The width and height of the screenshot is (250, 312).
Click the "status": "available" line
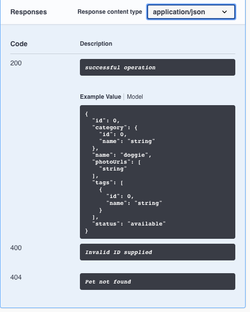(x=129, y=224)
